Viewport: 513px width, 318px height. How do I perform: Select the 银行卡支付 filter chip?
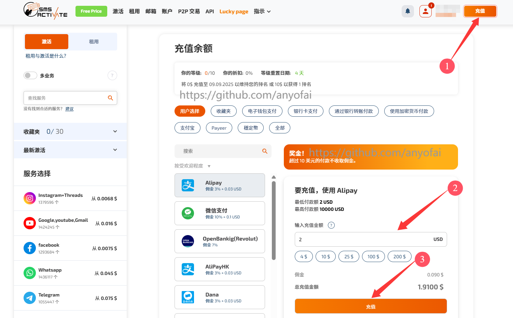pos(305,111)
